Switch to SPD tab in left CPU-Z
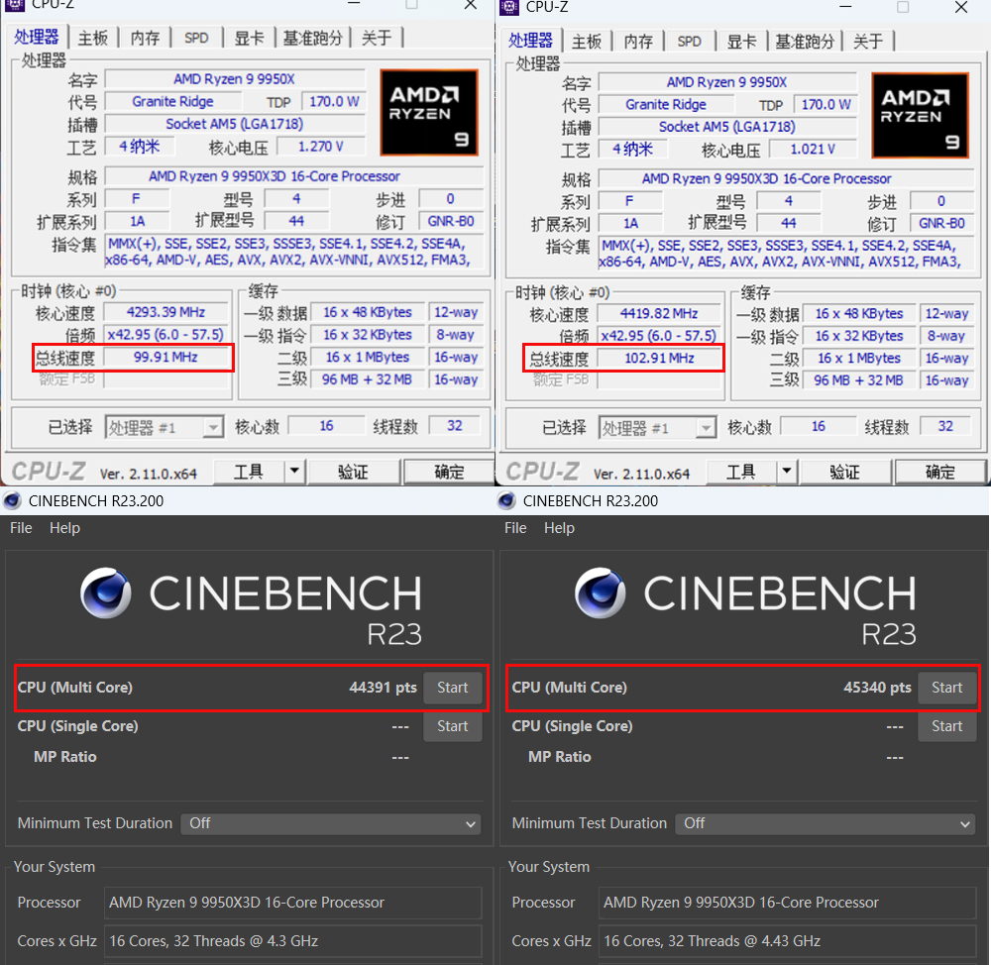991x965 pixels. [196, 38]
